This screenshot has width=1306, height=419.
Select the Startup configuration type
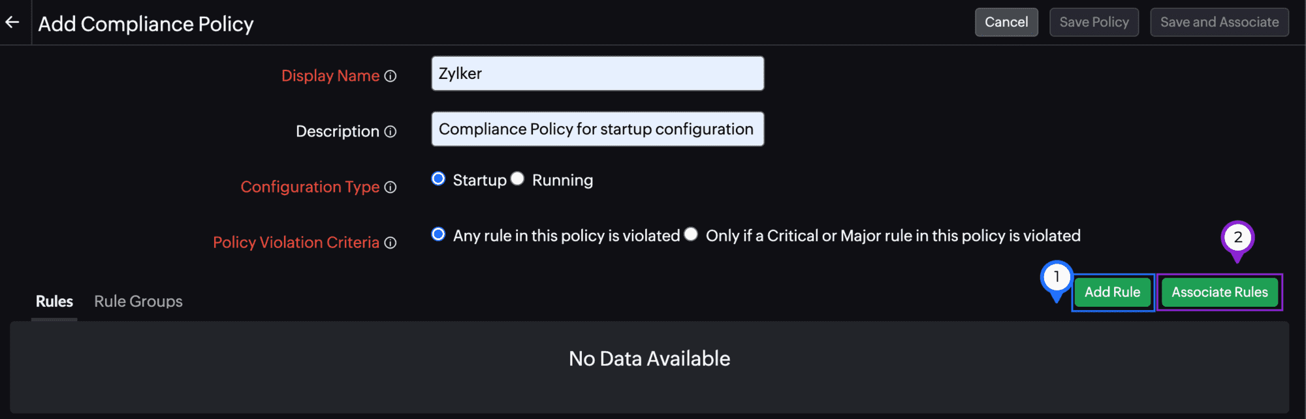[x=438, y=179]
